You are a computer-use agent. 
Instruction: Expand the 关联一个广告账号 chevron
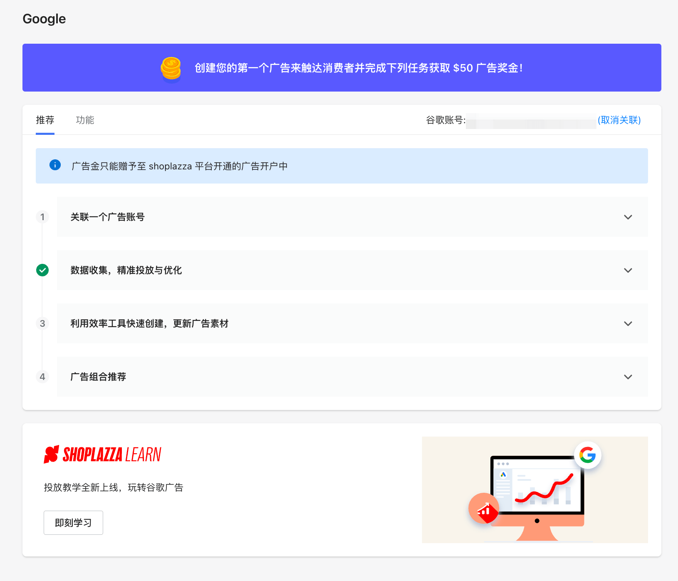(x=628, y=217)
